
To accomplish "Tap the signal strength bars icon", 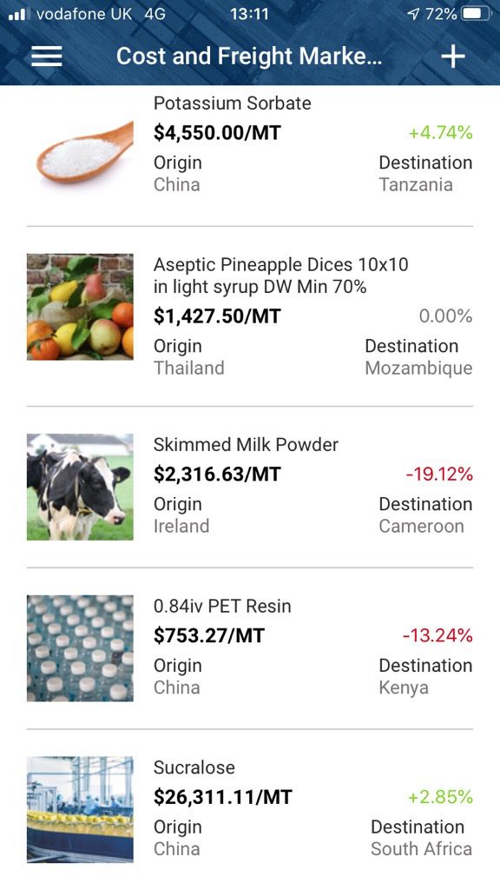I will 17,14.
